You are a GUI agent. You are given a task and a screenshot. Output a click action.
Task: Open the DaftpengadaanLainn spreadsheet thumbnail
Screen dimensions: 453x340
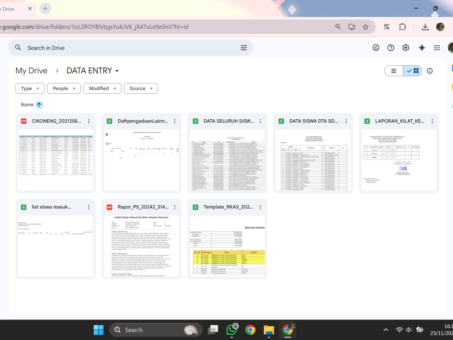tap(141, 160)
